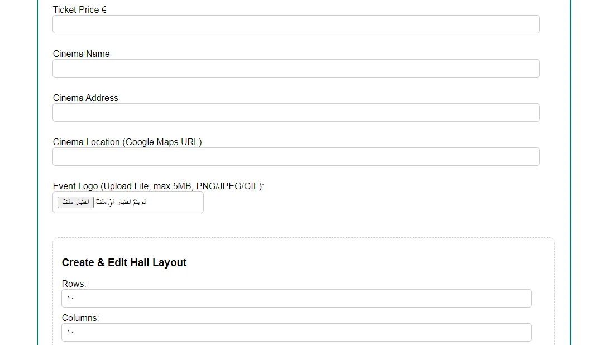Viewport: 613px width, 345px height.
Task: Click the Ticket Price € label
Action: pos(79,9)
